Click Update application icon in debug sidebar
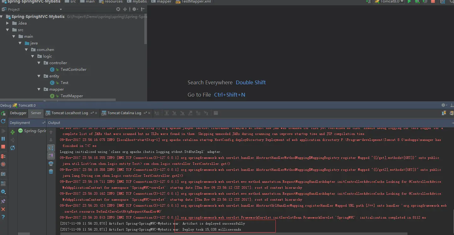Image resolution: width=454 pixels, height=235 pixels. tap(3, 121)
